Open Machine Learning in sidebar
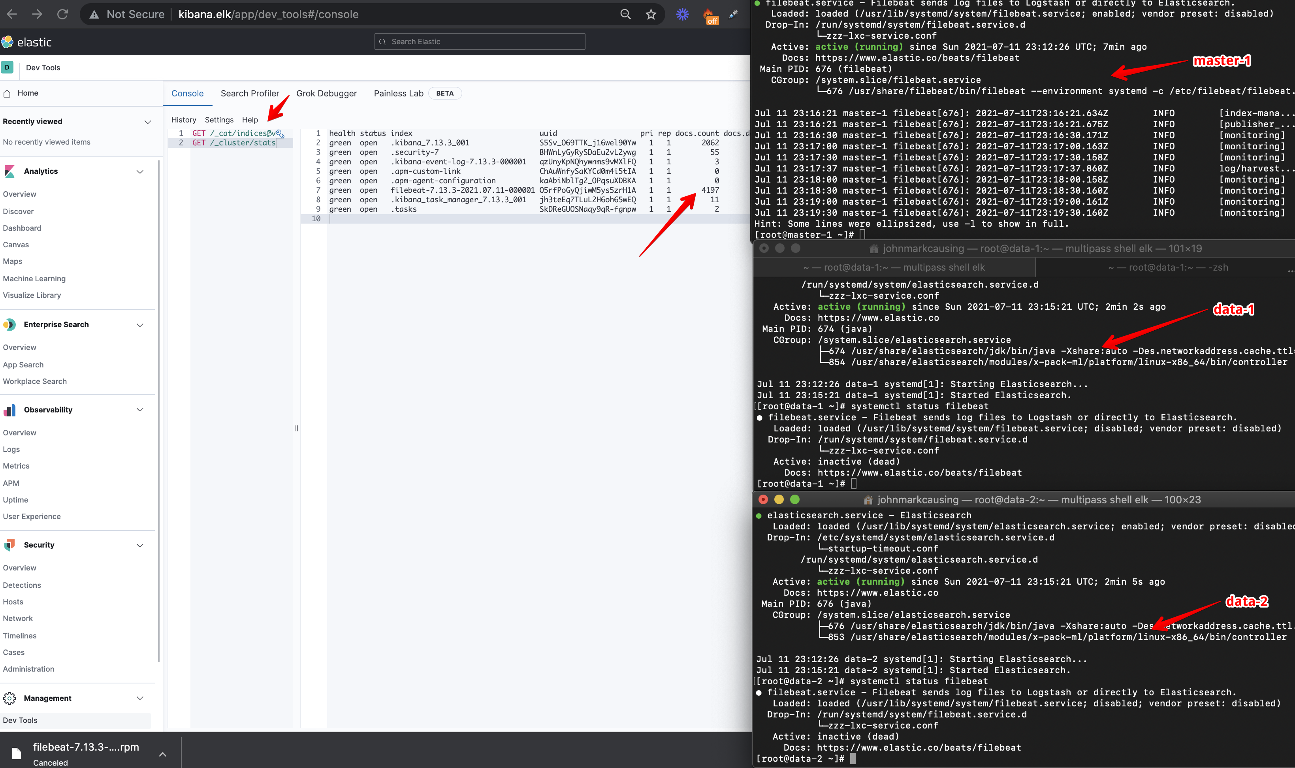Viewport: 1295px width, 768px height. pos(34,279)
